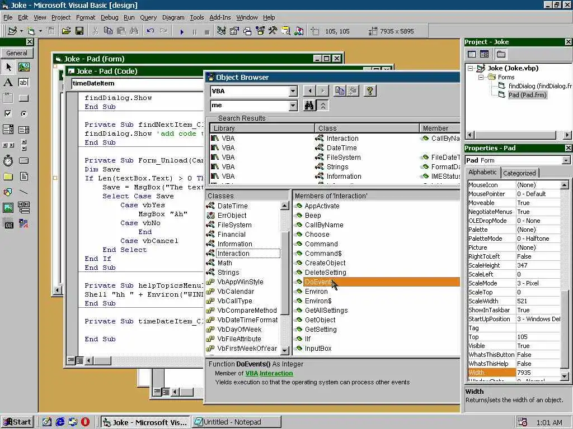Switch to Untitled - Notepad taskbar button
Image resolution: width=573 pixels, height=429 pixels.
click(237, 422)
